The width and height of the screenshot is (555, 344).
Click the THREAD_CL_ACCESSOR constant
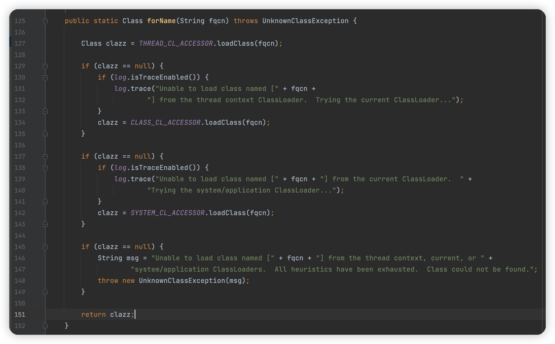coord(176,44)
